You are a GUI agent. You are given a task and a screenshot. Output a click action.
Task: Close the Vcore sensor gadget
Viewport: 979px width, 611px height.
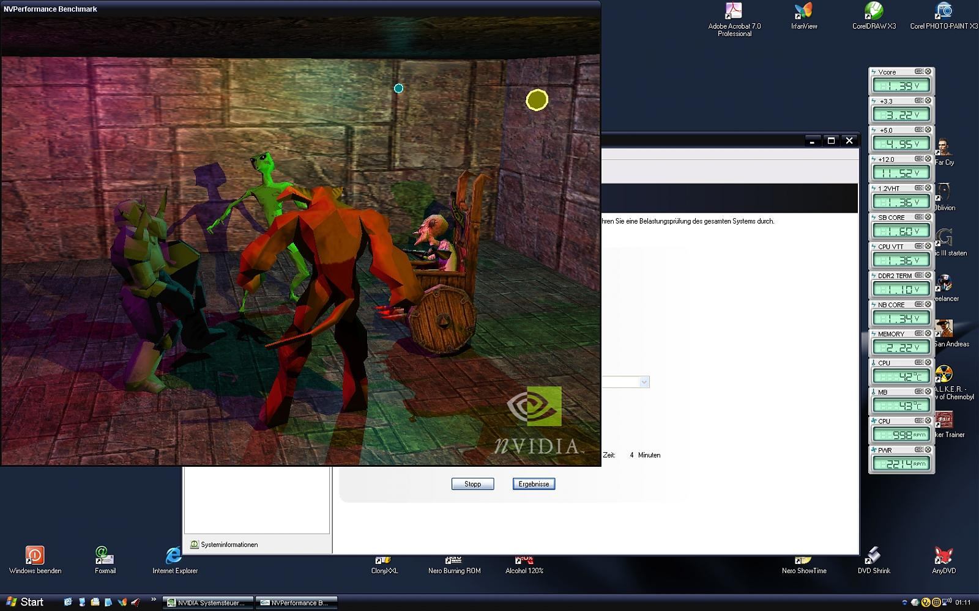tap(928, 71)
